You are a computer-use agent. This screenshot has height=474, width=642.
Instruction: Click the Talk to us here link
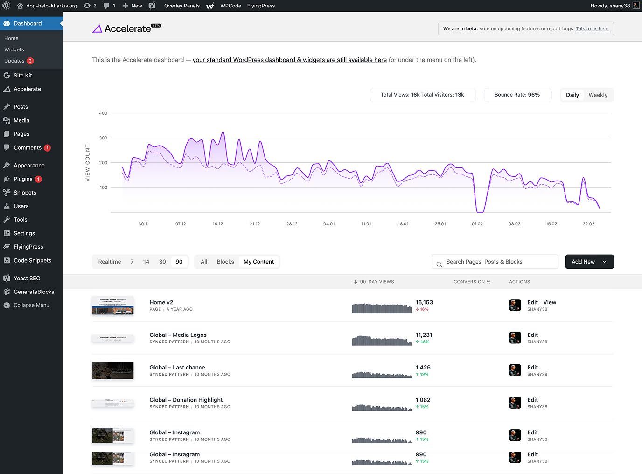tap(592, 28)
